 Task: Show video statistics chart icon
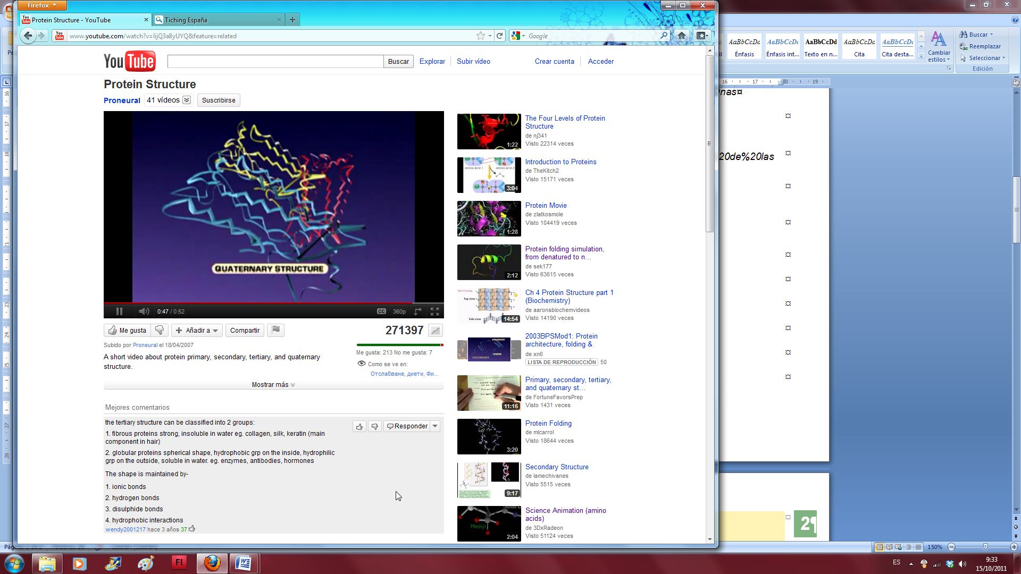pyautogui.click(x=436, y=331)
